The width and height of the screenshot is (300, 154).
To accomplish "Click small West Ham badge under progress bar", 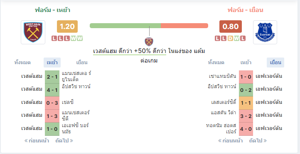I will pos(149,41).
